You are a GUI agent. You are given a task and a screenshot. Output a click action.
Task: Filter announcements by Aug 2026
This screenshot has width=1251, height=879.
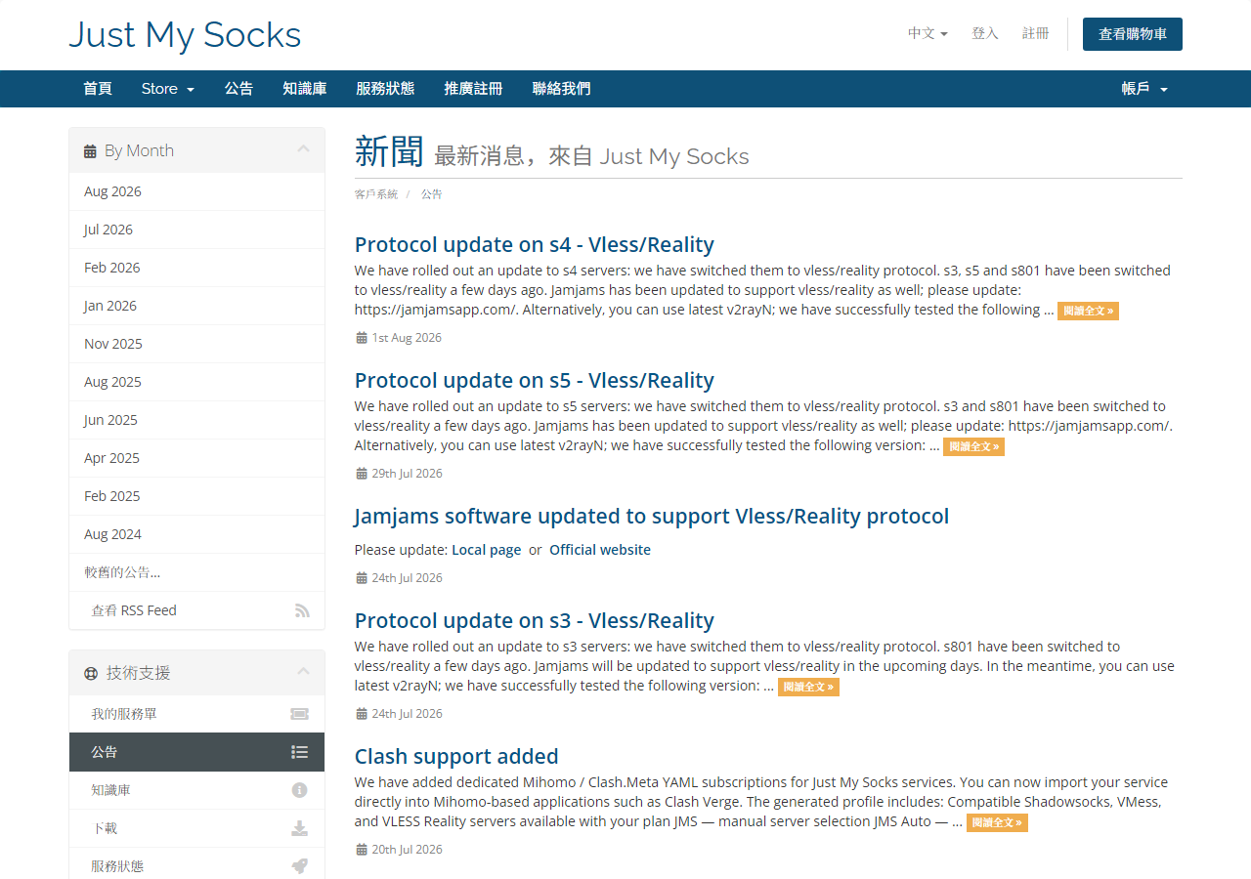196,191
